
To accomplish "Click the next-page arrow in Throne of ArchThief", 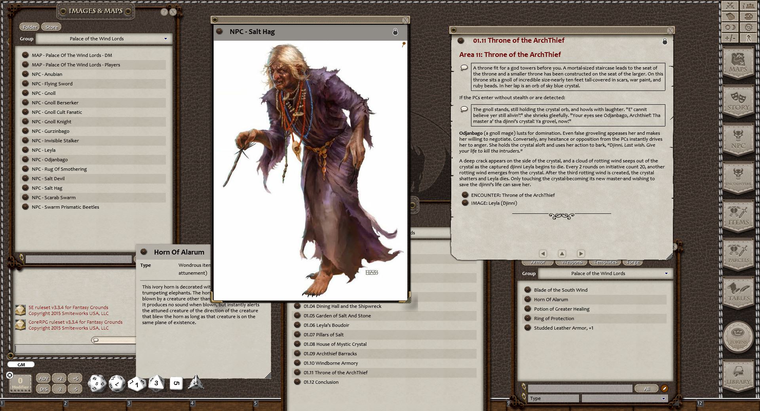I will (x=581, y=254).
